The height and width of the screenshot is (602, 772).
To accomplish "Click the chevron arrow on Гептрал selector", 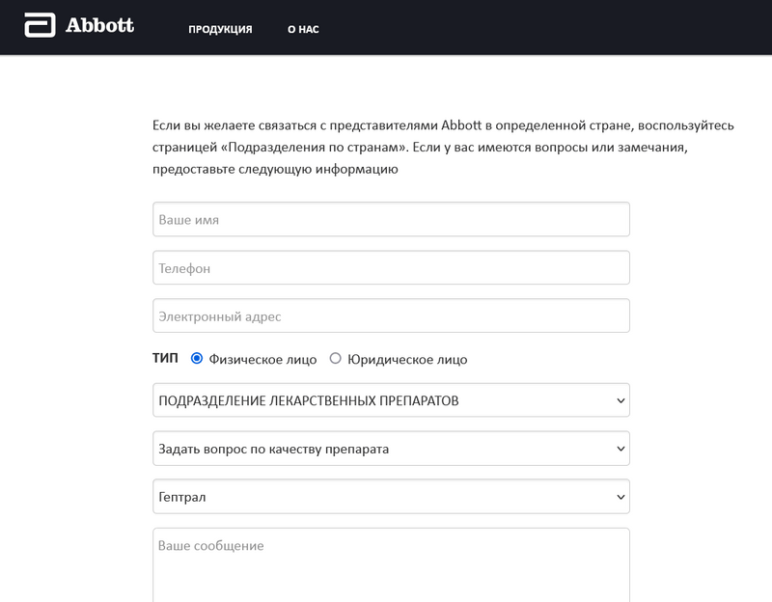I will (x=620, y=498).
